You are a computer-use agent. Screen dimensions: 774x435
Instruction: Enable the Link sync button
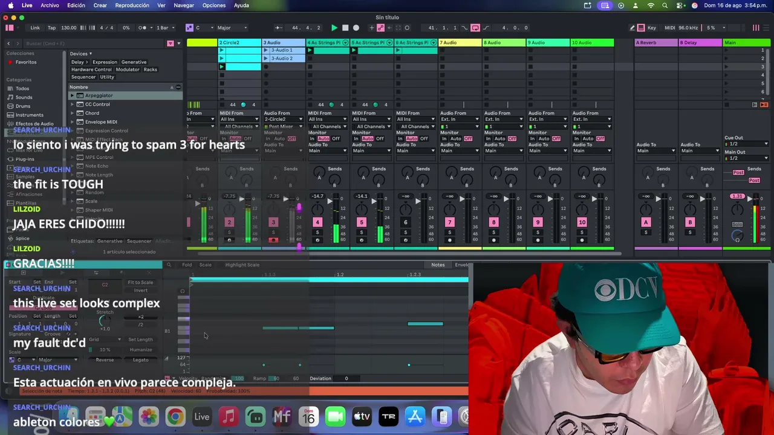point(35,28)
